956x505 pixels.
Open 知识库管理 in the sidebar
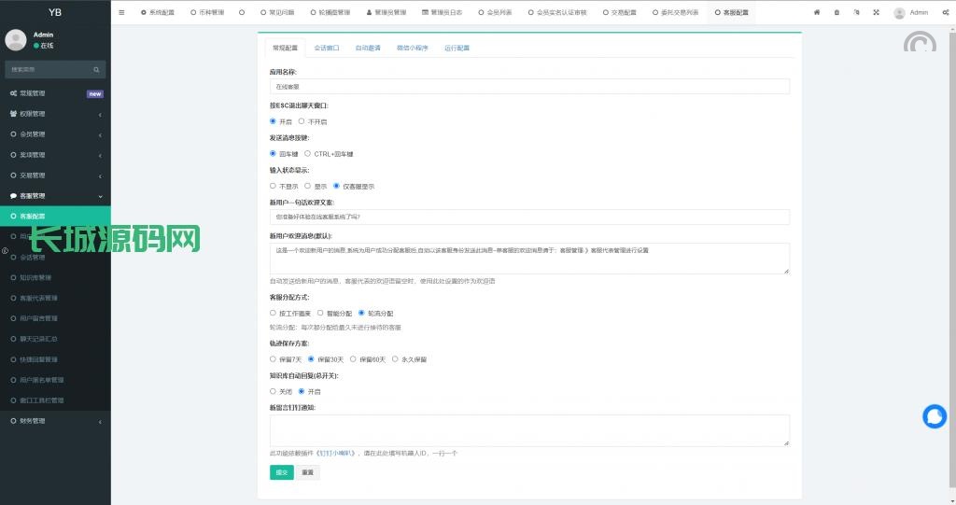[x=37, y=277]
